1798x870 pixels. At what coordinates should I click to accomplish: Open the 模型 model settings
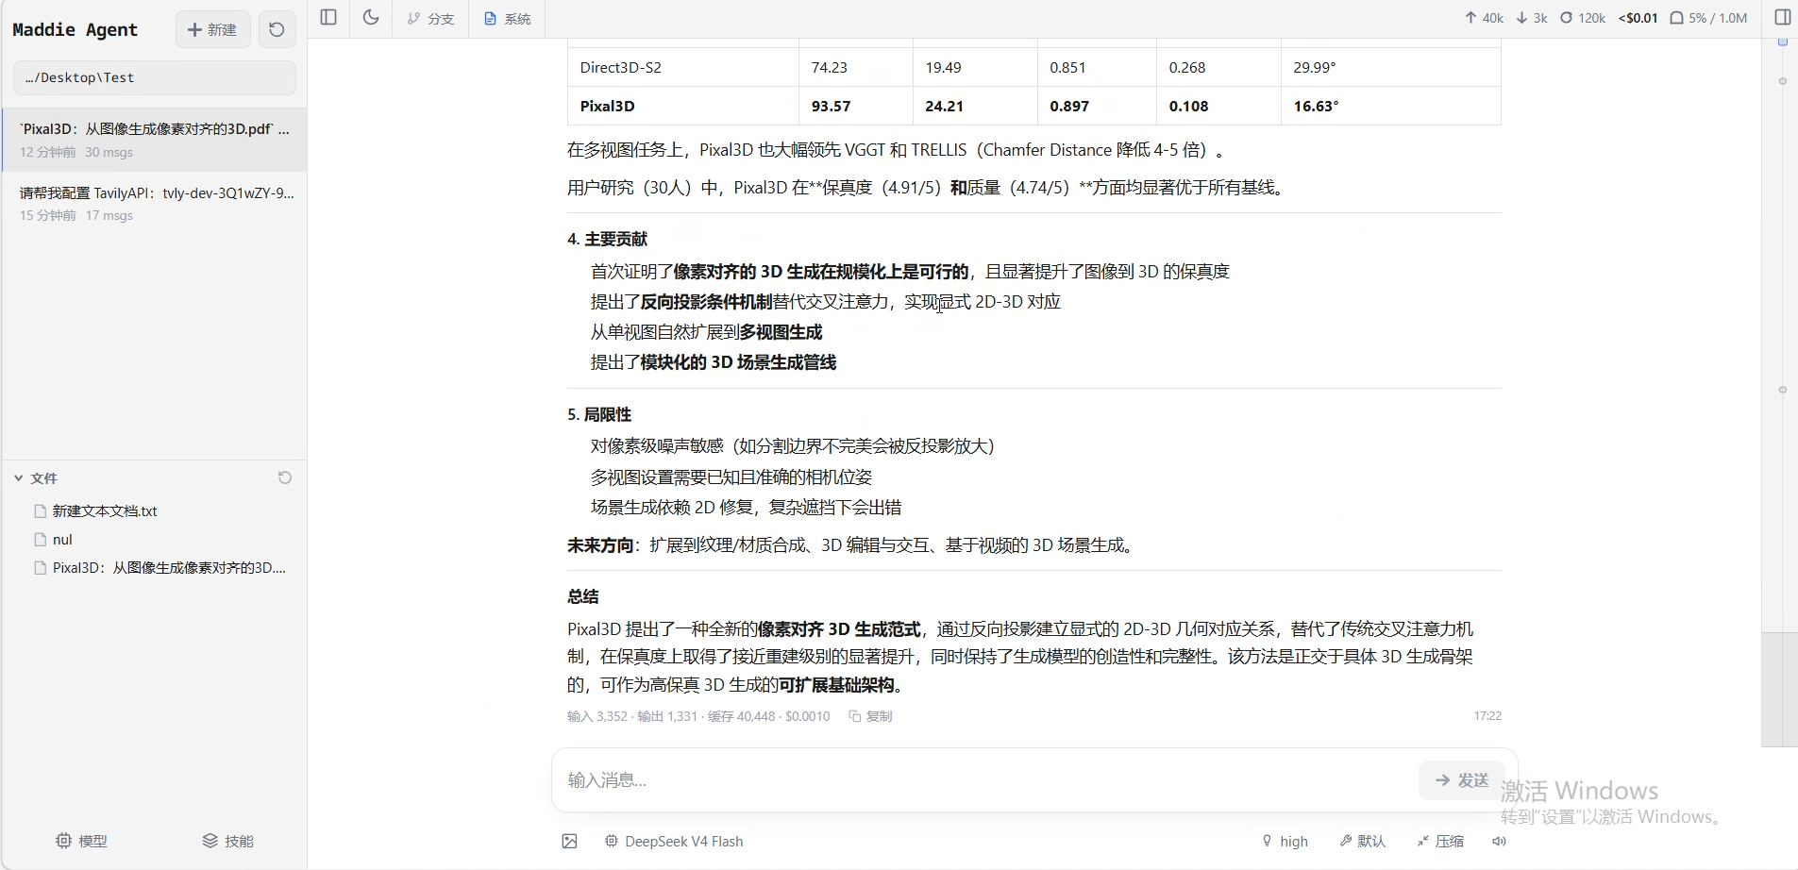(81, 841)
